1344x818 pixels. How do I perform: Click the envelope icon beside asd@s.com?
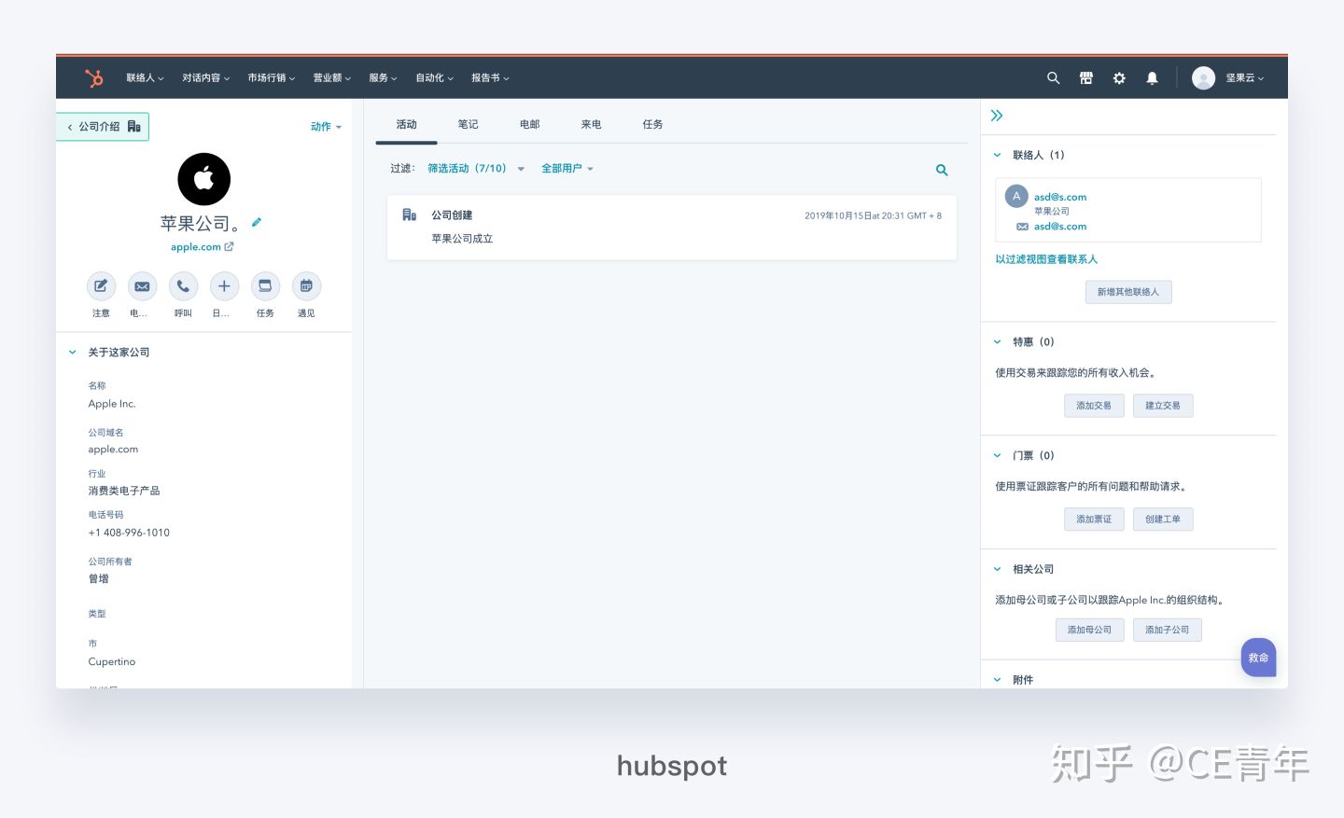1022,227
